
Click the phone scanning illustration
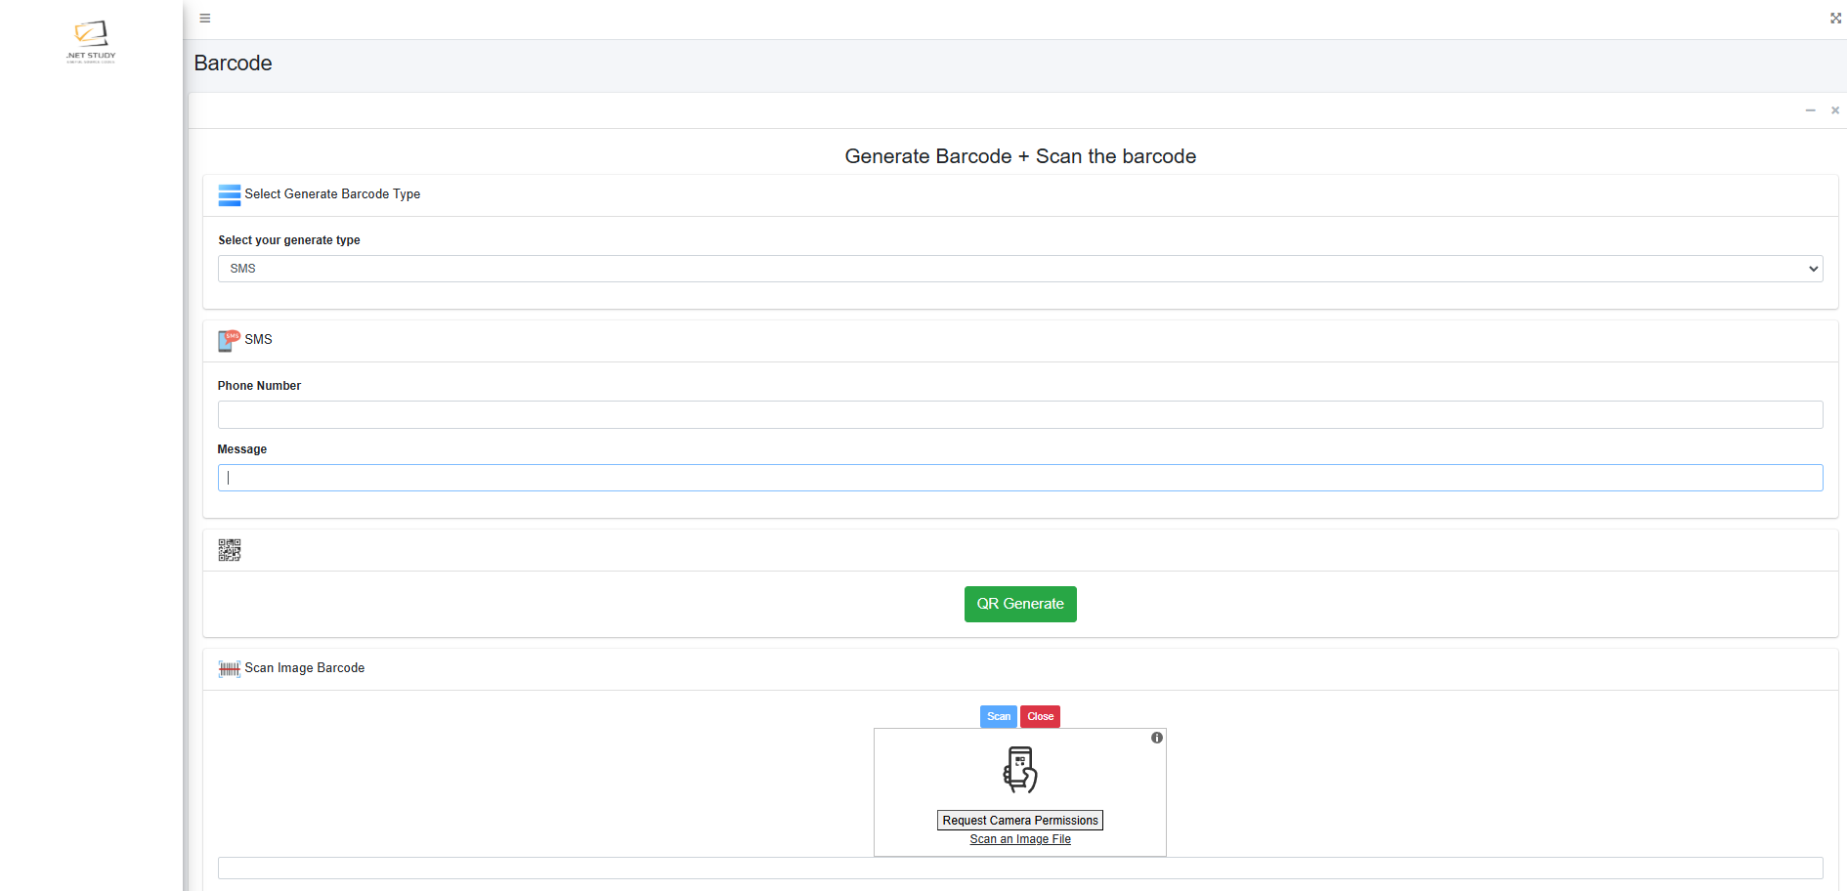1019,770
